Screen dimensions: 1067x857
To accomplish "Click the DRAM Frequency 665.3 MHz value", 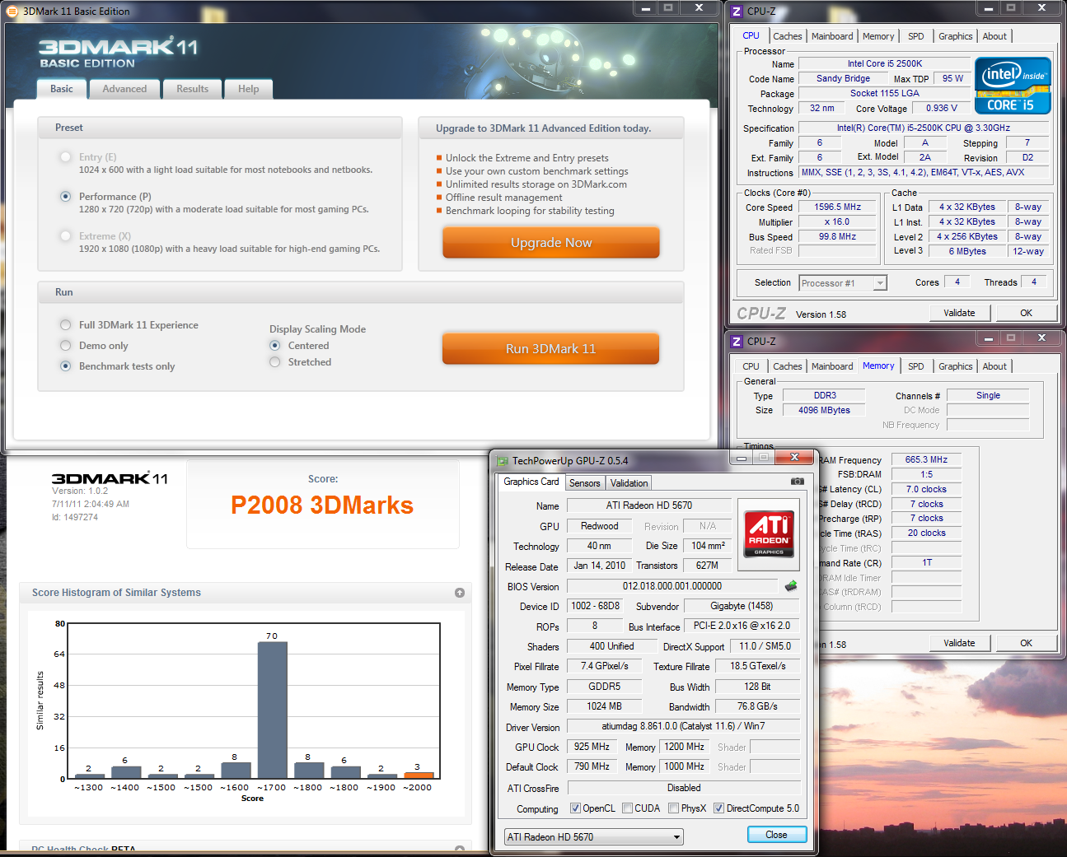I will point(926,459).
